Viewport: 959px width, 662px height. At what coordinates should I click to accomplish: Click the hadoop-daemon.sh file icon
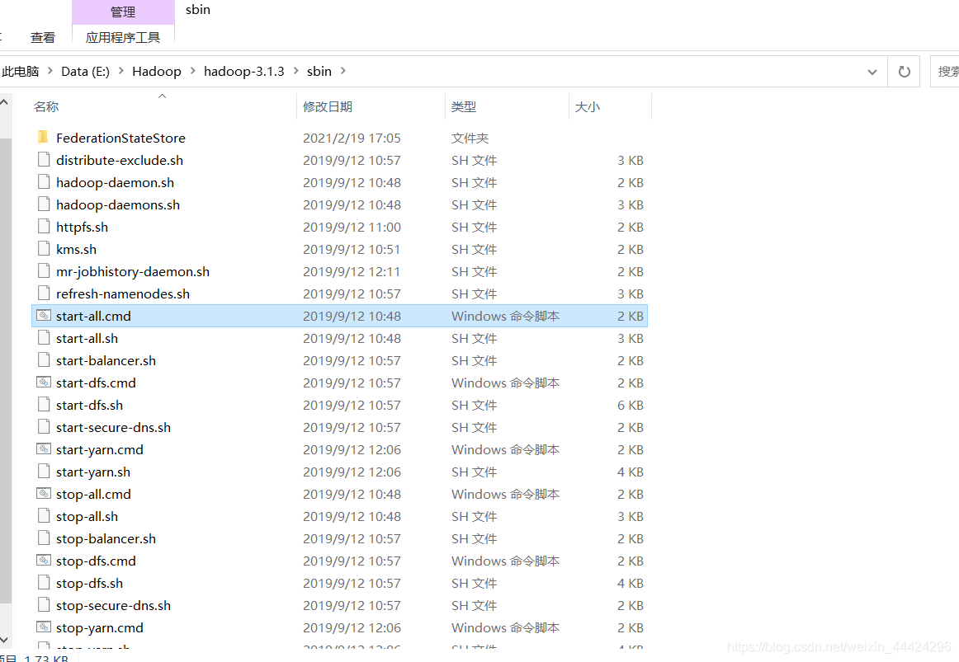[x=44, y=182]
